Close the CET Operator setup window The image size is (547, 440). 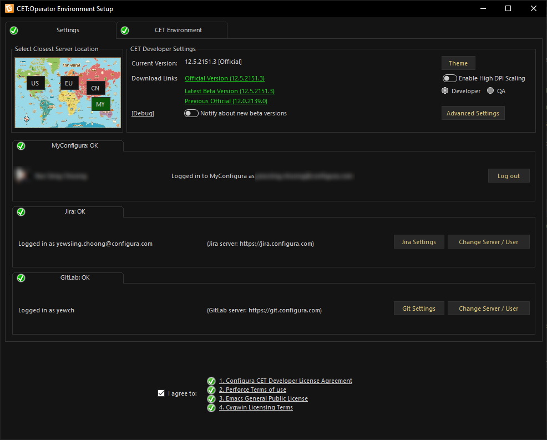534,8
